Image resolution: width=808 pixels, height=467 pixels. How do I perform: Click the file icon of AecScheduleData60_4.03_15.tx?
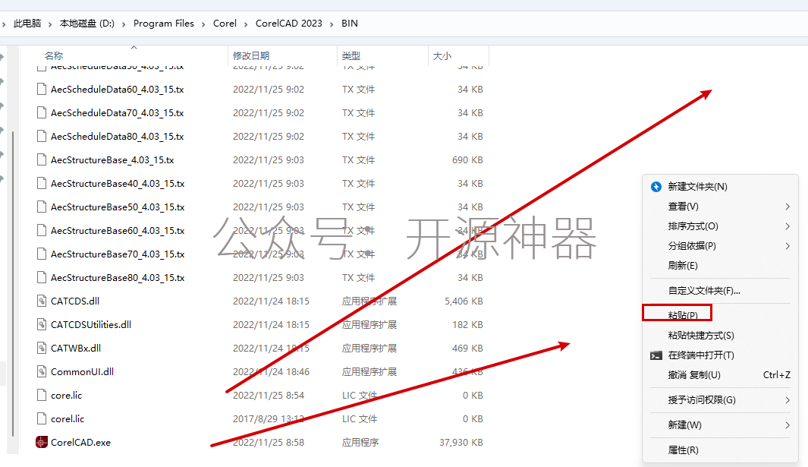coord(41,90)
